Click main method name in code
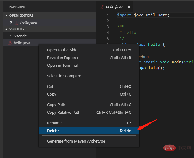Image resolution: width=194 pixels, height=158 pixels. coord(177,62)
